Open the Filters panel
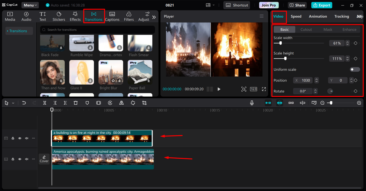This screenshot has width=366, height=191. pos(129,17)
